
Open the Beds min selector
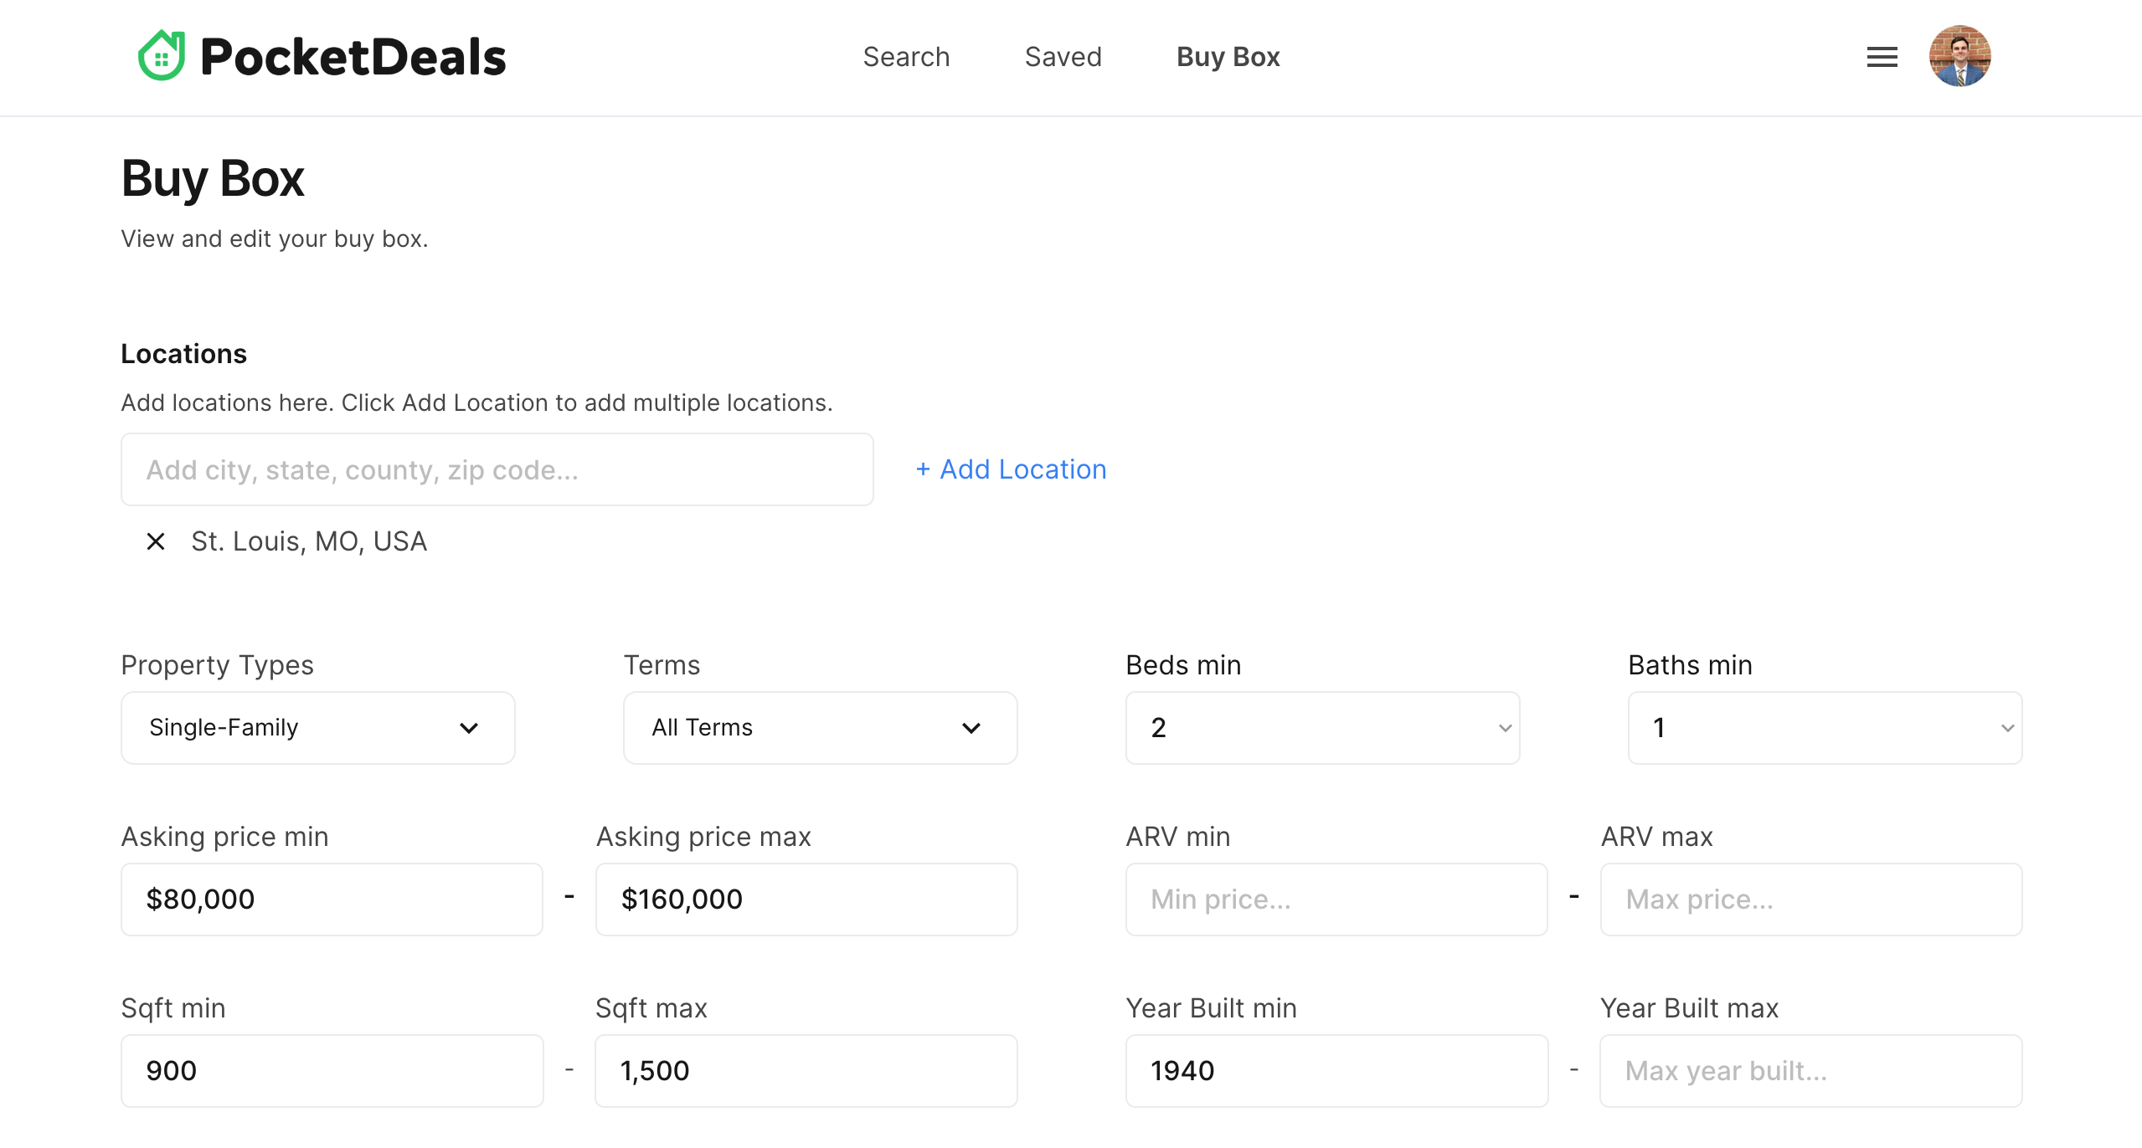coord(1322,727)
